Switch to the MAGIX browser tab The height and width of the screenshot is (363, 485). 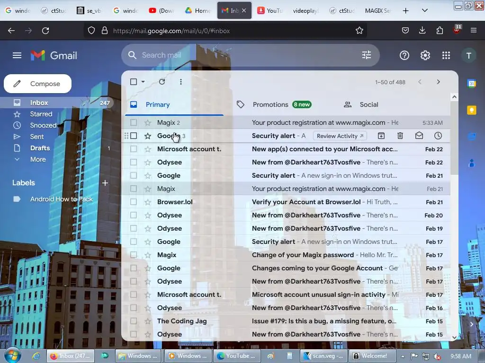pyautogui.click(x=377, y=11)
